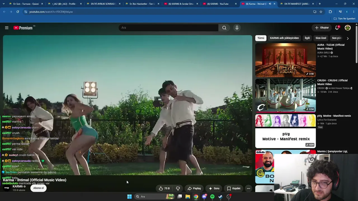
Task: Open new browser tab
Action: tap(320, 4)
